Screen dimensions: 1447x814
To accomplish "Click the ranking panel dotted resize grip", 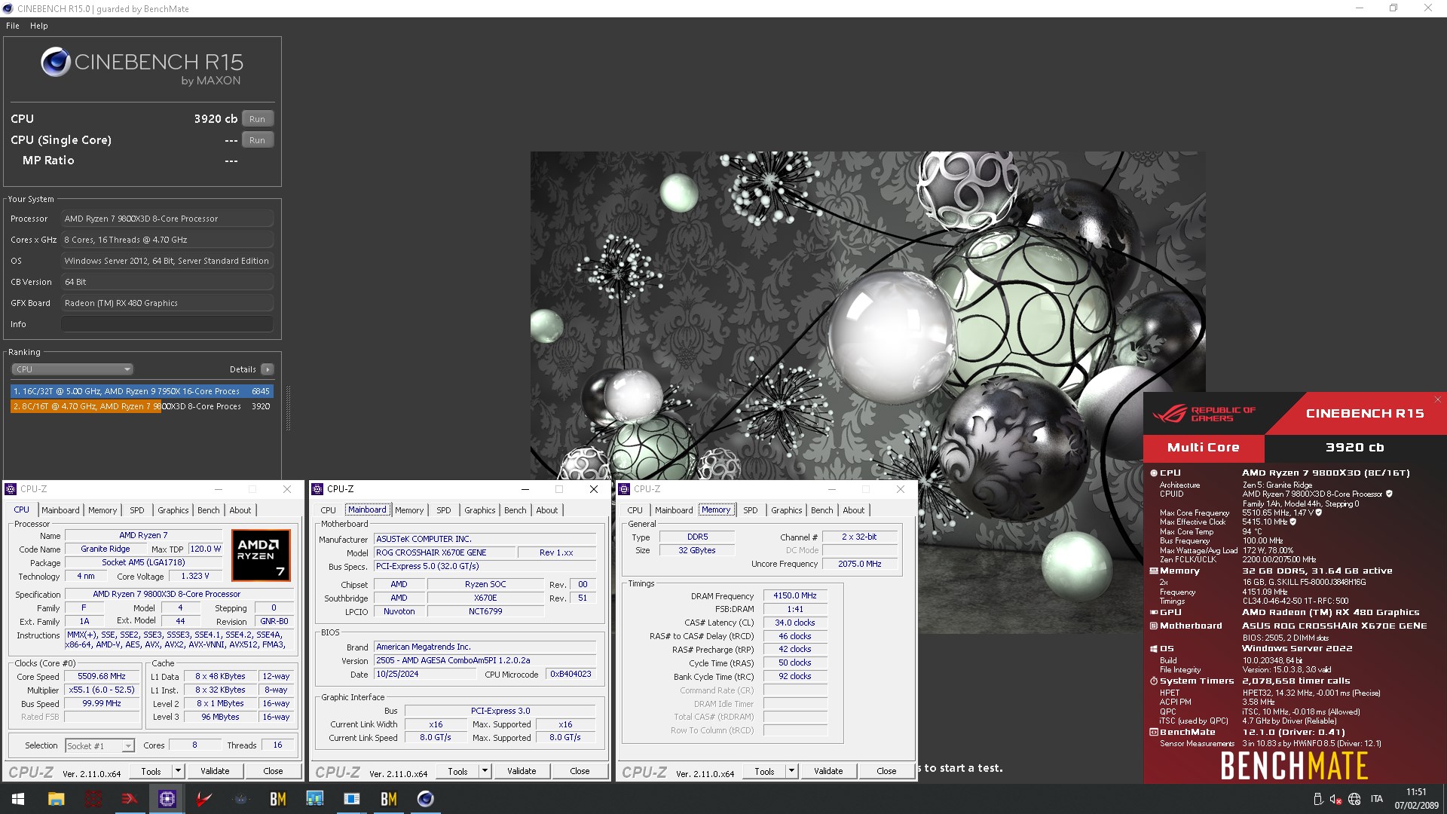I will (288, 408).
